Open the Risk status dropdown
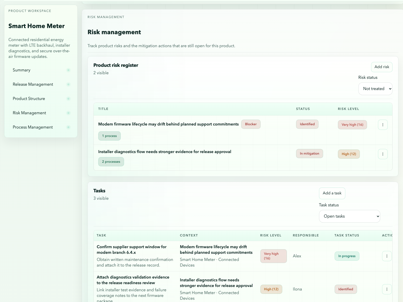Viewport: 403px width, 302px height. tap(375, 89)
